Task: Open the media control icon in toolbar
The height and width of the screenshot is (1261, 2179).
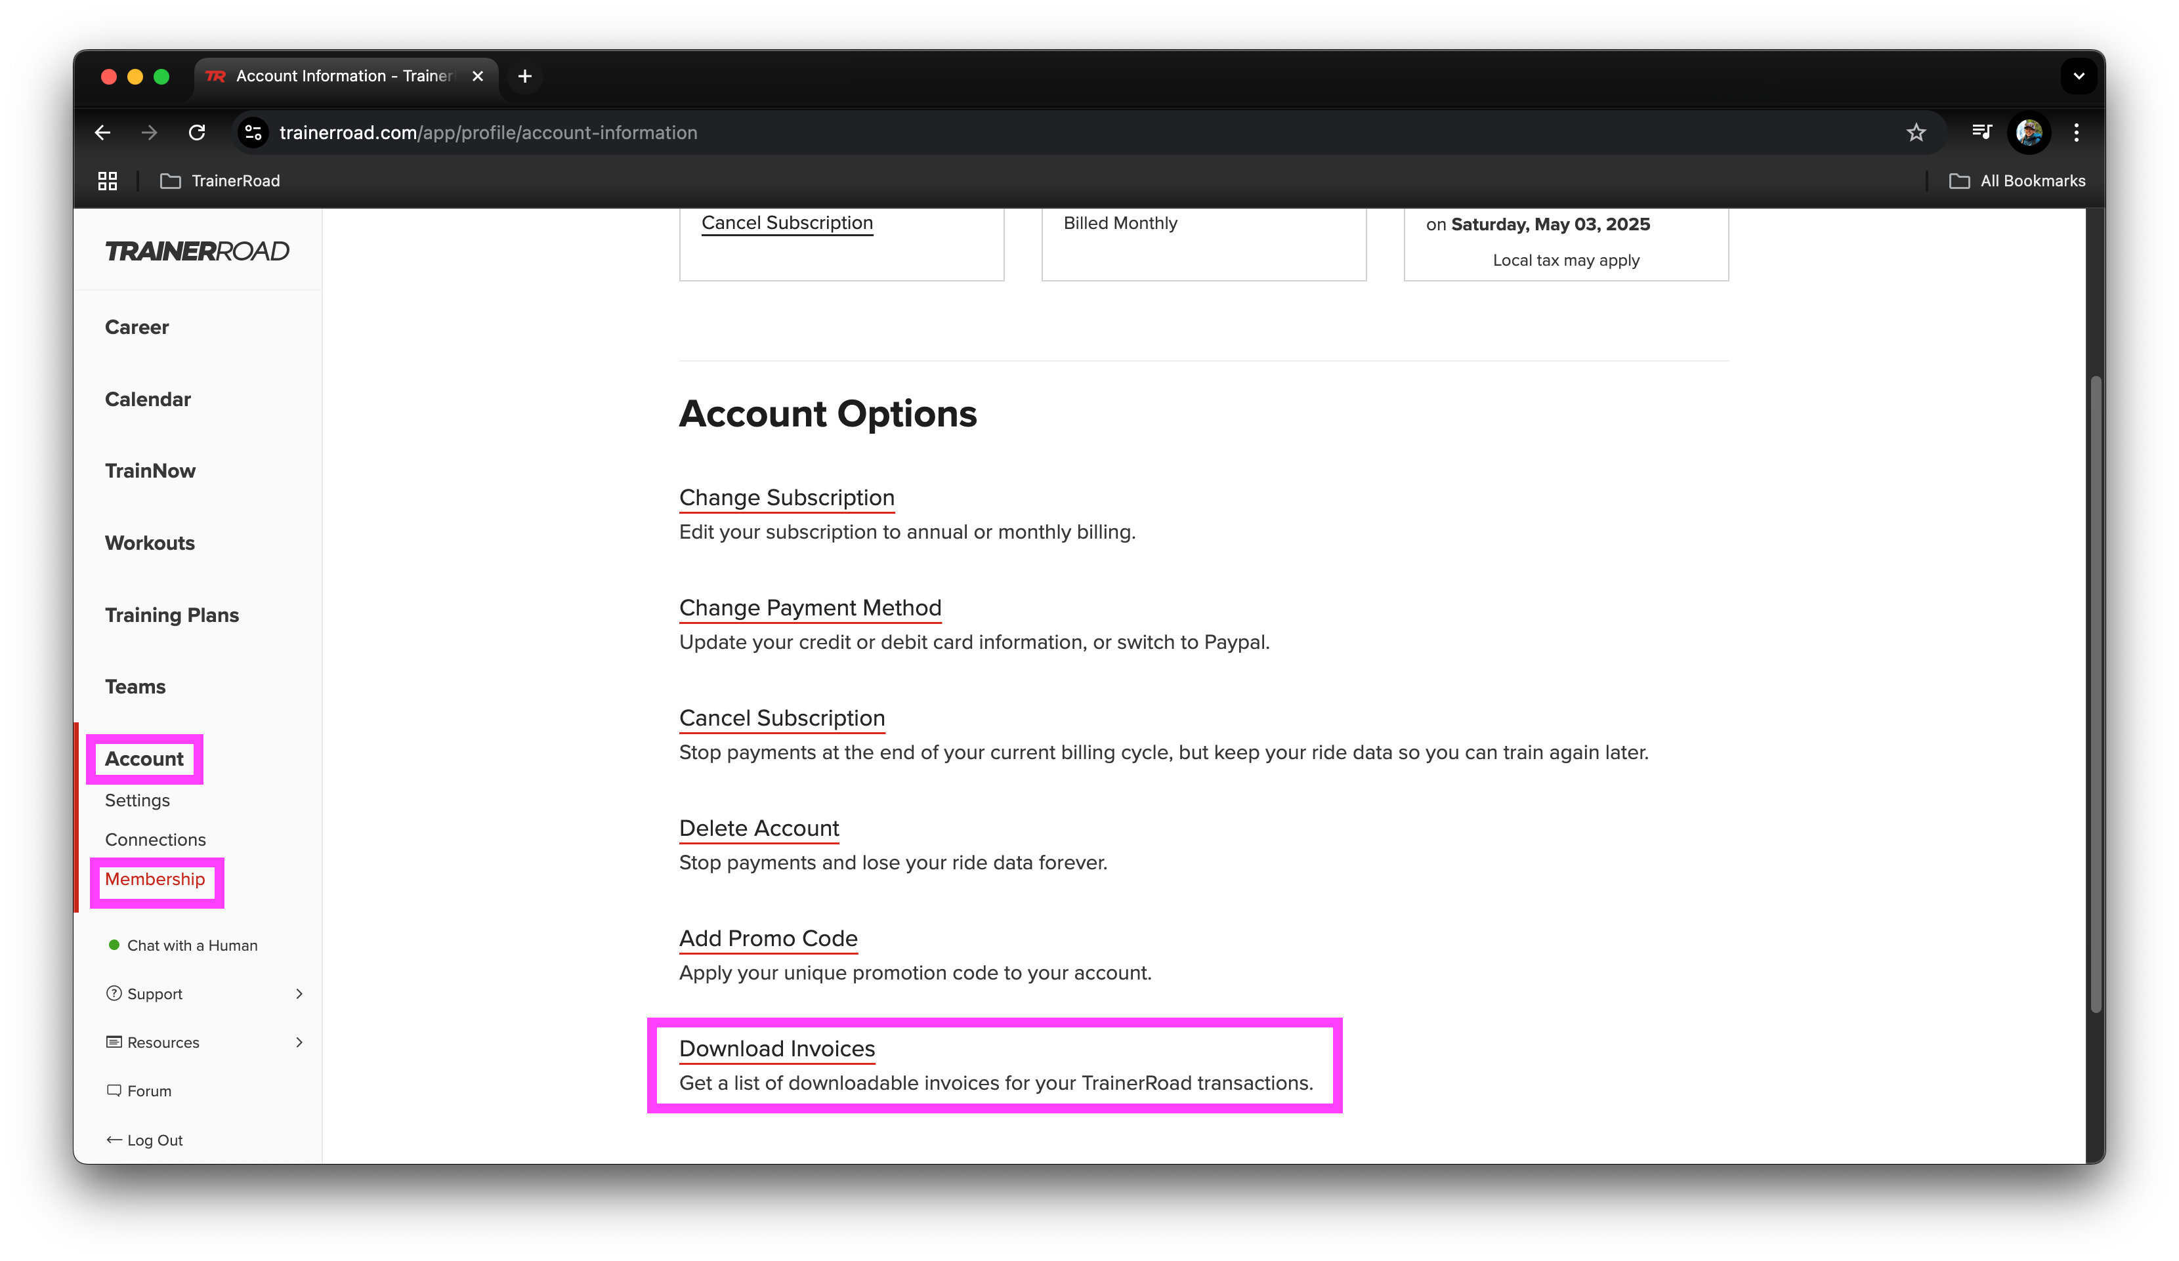Action: coord(1981,131)
